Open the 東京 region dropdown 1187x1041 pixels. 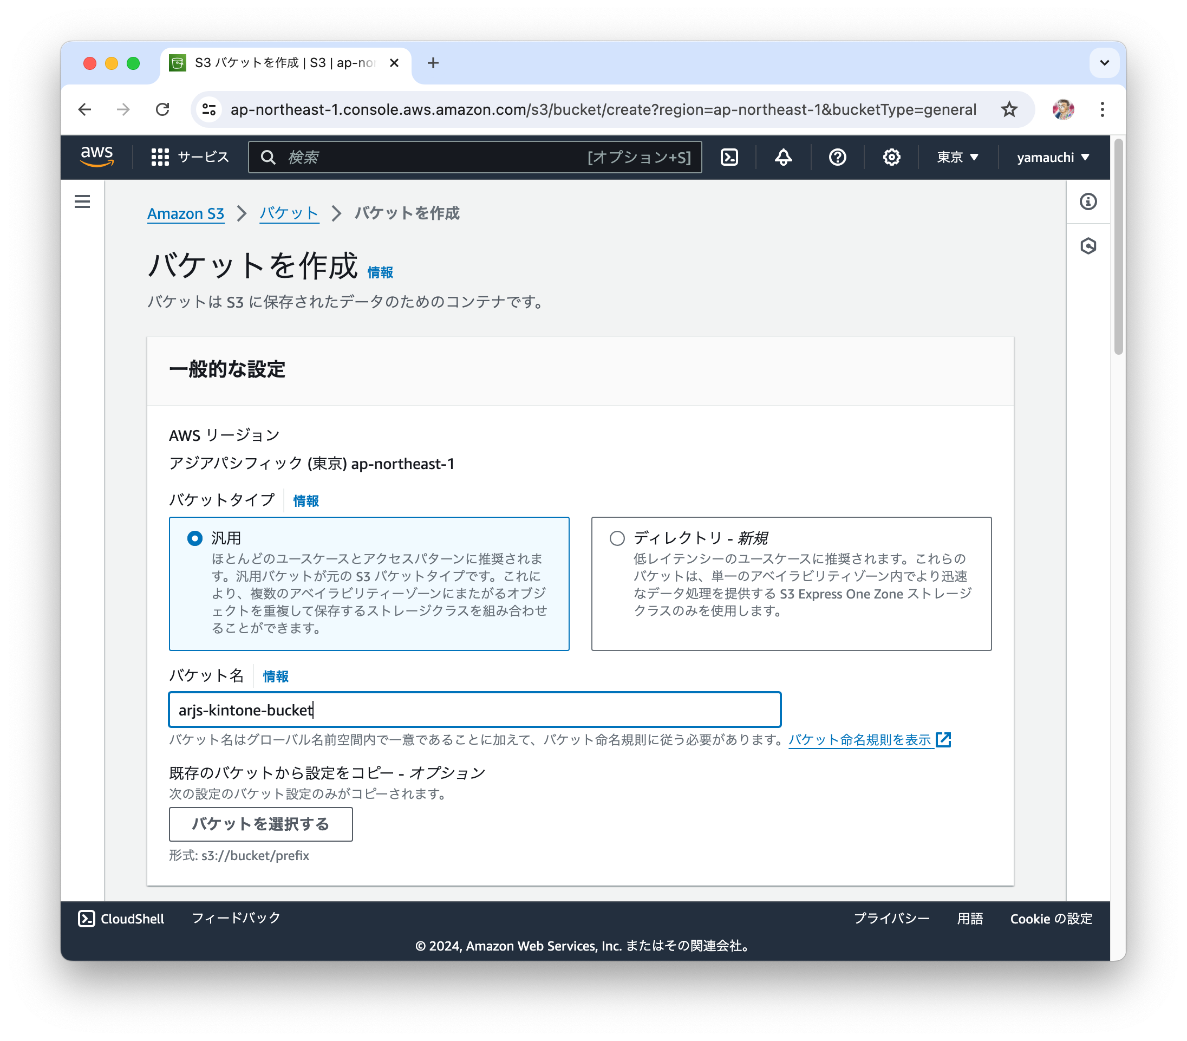(957, 157)
